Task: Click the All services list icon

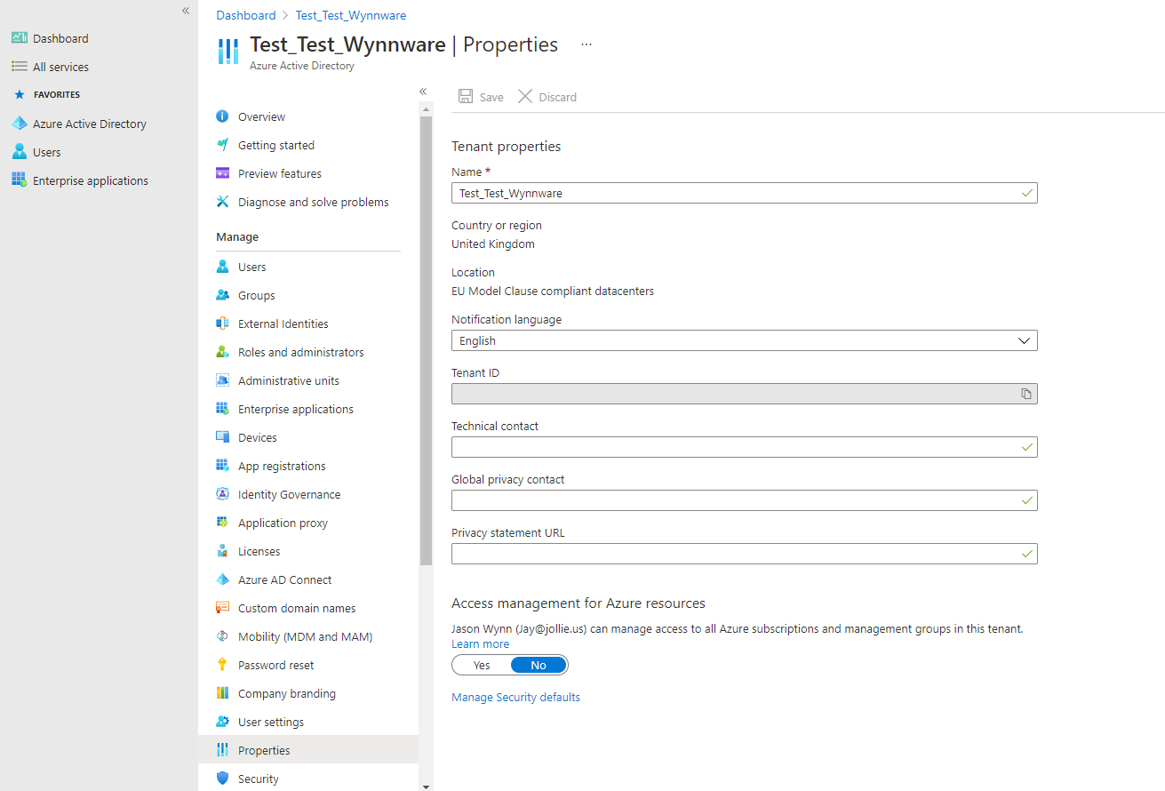Action: coord(19,67)
